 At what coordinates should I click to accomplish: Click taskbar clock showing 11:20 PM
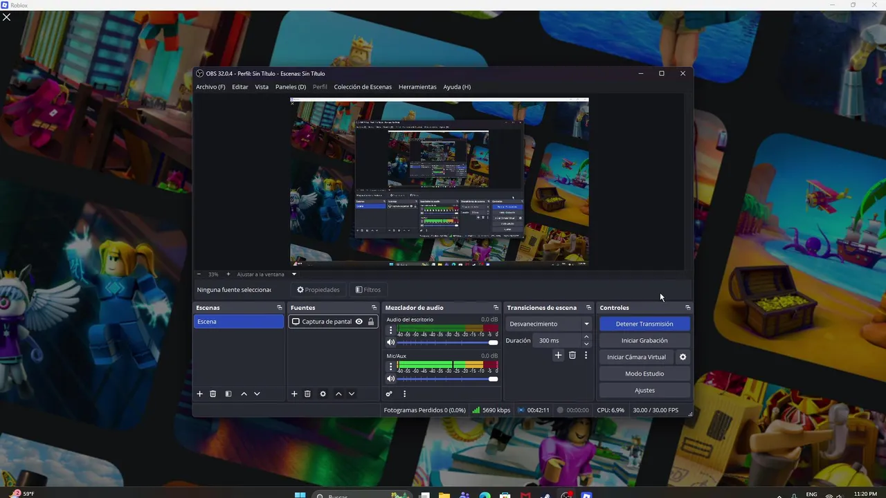click(x=865, y=494)
